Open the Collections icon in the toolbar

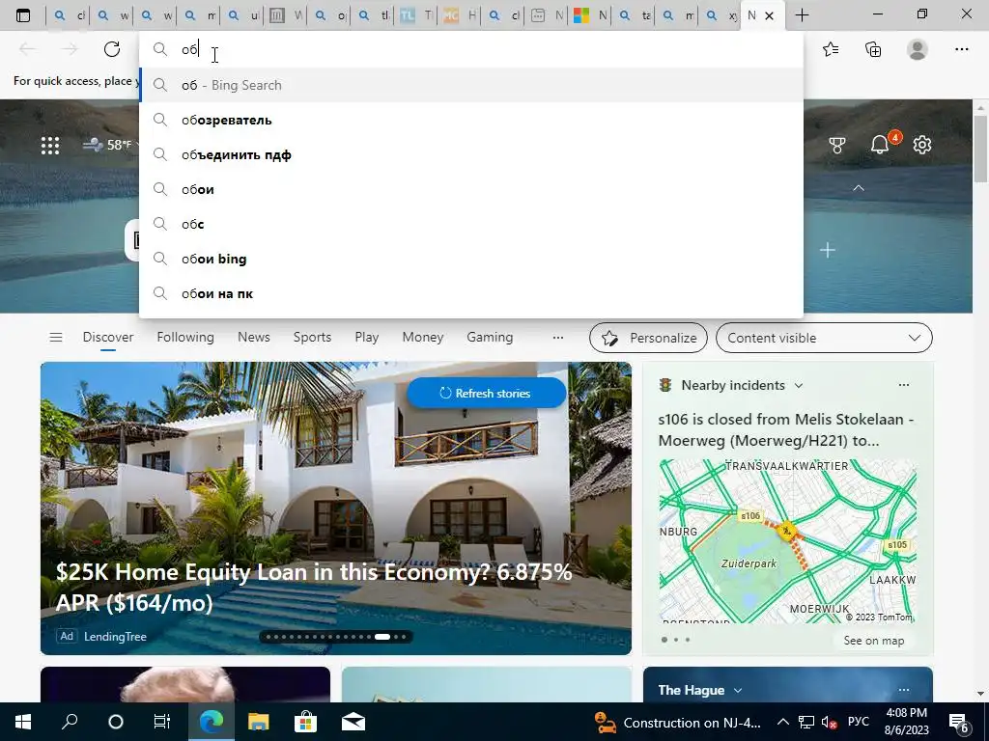pos(873,49)
